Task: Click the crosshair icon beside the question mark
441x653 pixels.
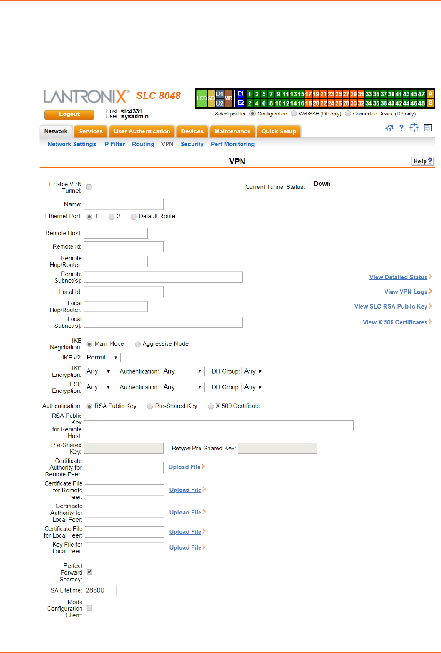Action: point(414,128)
